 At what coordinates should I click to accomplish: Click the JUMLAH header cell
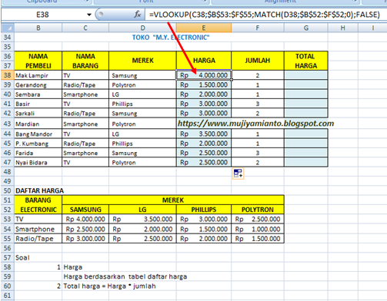click(x=258, y=61)
